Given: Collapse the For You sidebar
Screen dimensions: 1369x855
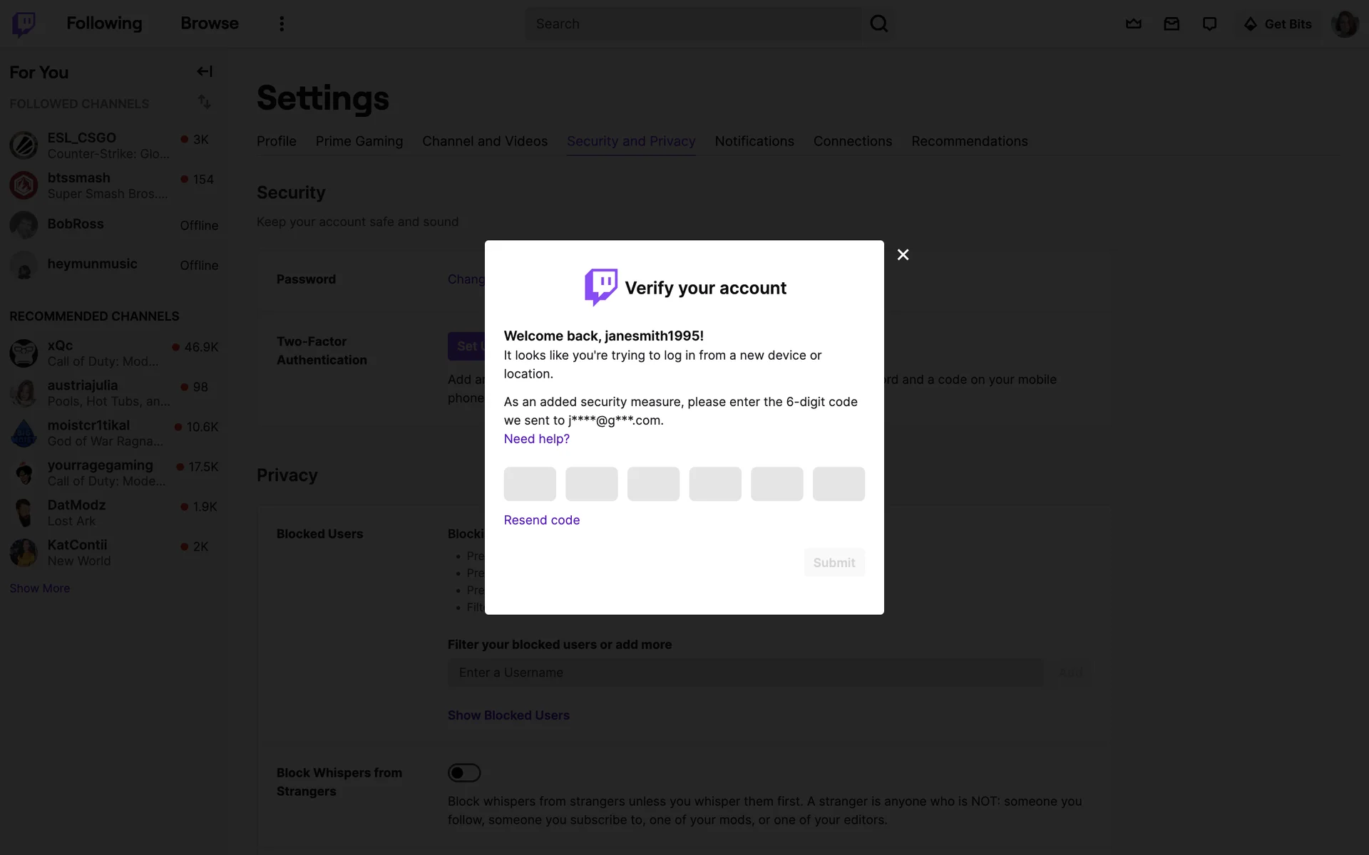Looking at the screenshot, I should pos(205,71).
